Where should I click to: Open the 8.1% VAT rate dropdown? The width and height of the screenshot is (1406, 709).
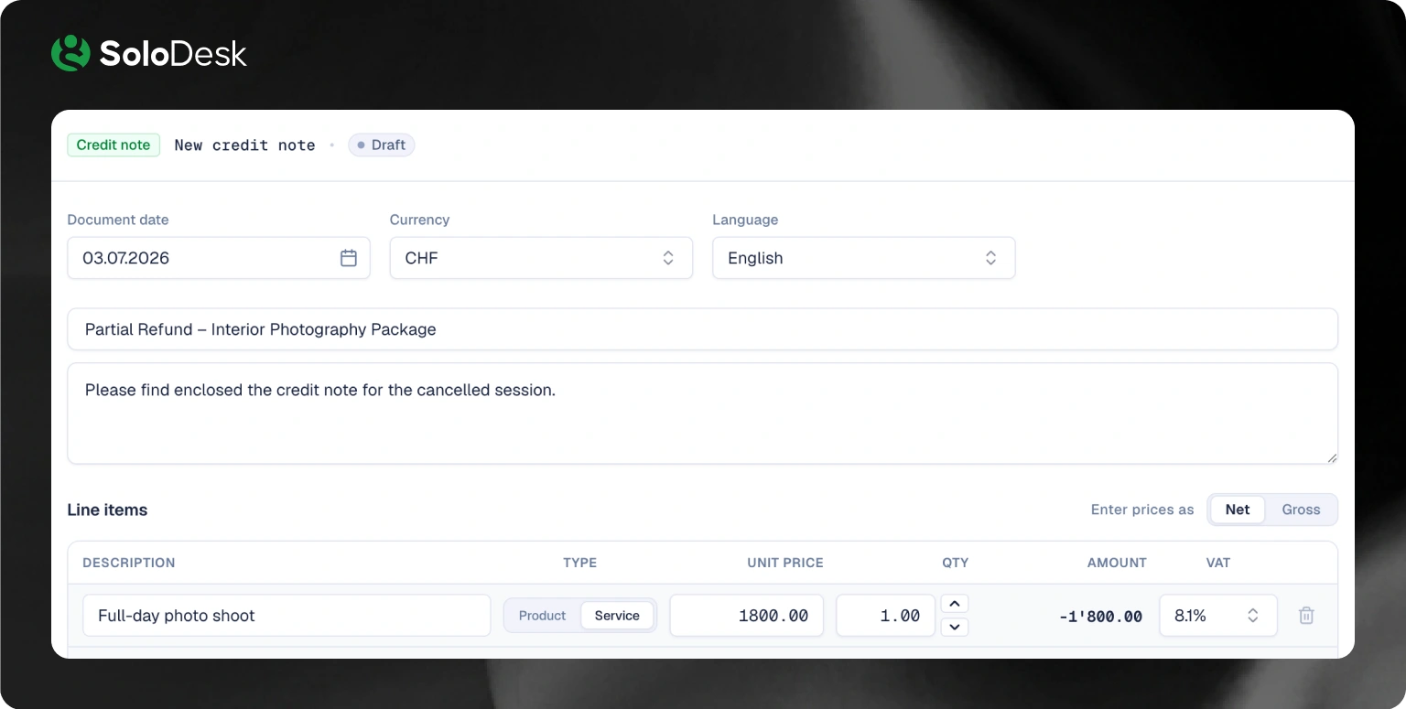[x=1217, y=616]
